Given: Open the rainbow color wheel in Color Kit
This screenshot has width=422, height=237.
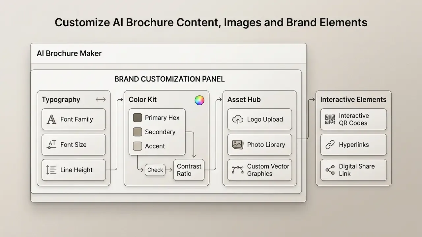Looking at the screenshot, I should [199, 100].
